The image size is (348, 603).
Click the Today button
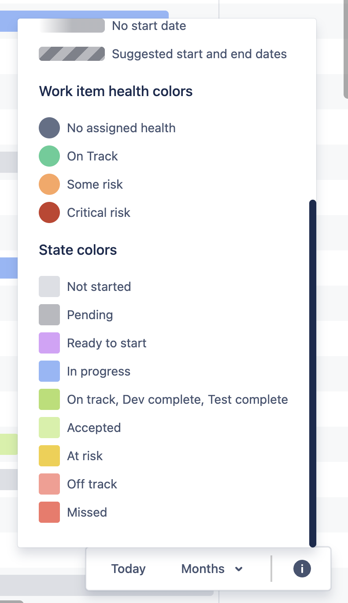128,569
